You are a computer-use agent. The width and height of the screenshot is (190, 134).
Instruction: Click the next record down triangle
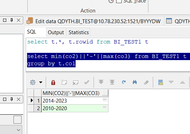[171, 82]
